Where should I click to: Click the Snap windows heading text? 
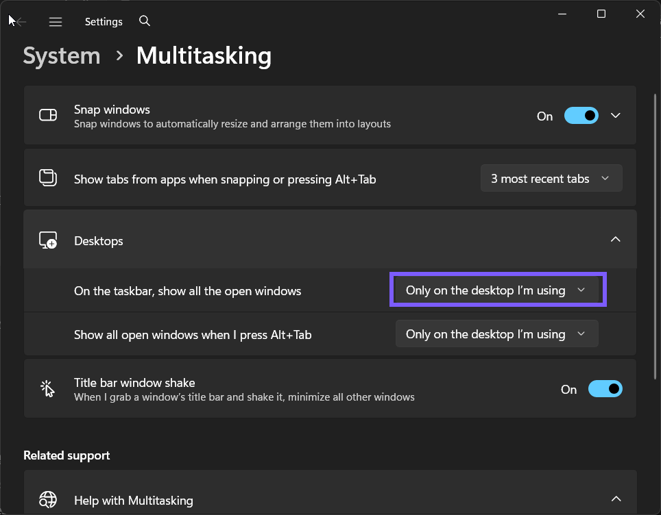coord(112,110)
